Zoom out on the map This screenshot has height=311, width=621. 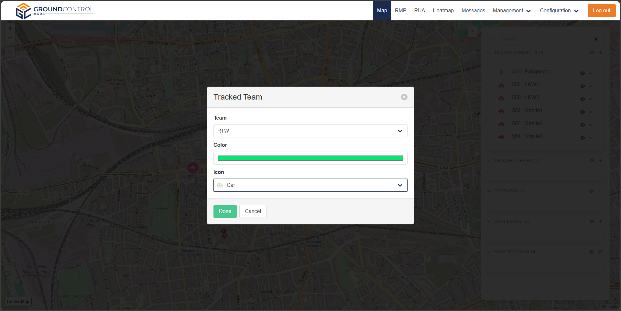(x=10, y=38)
